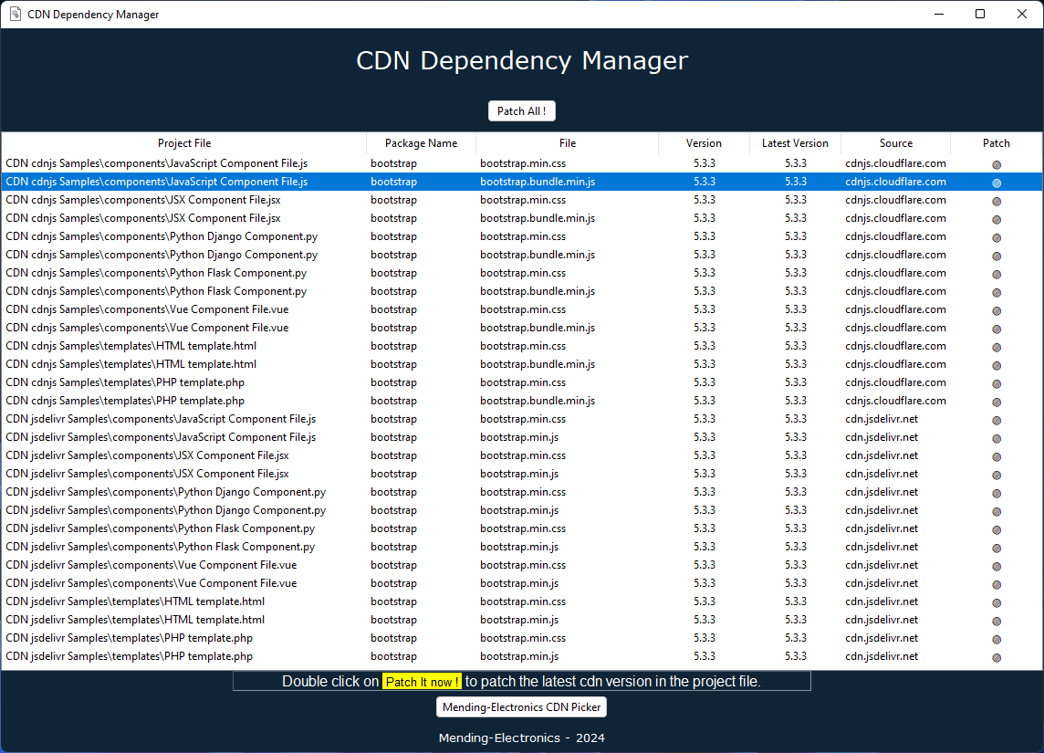The width and height of the screenshot is (1044, 753).
Task: Click the Patch All ! button
Action: point(521,111)
